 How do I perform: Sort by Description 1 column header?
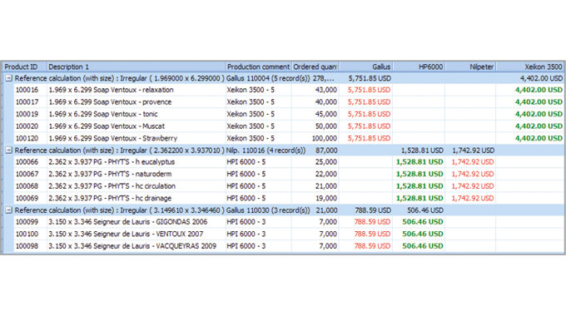coord(136,67)
